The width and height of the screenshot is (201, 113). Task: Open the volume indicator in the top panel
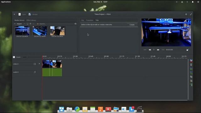177,2
